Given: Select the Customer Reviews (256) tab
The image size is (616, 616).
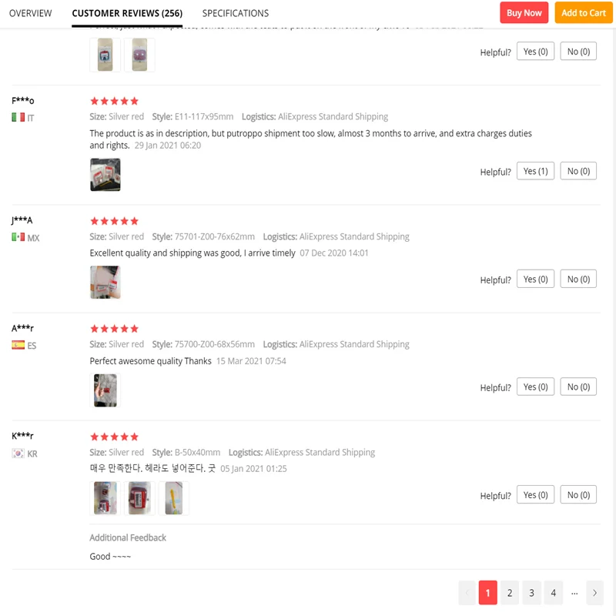Looking at the screenshot, I should pyautogui.click(x=126, y=13).
